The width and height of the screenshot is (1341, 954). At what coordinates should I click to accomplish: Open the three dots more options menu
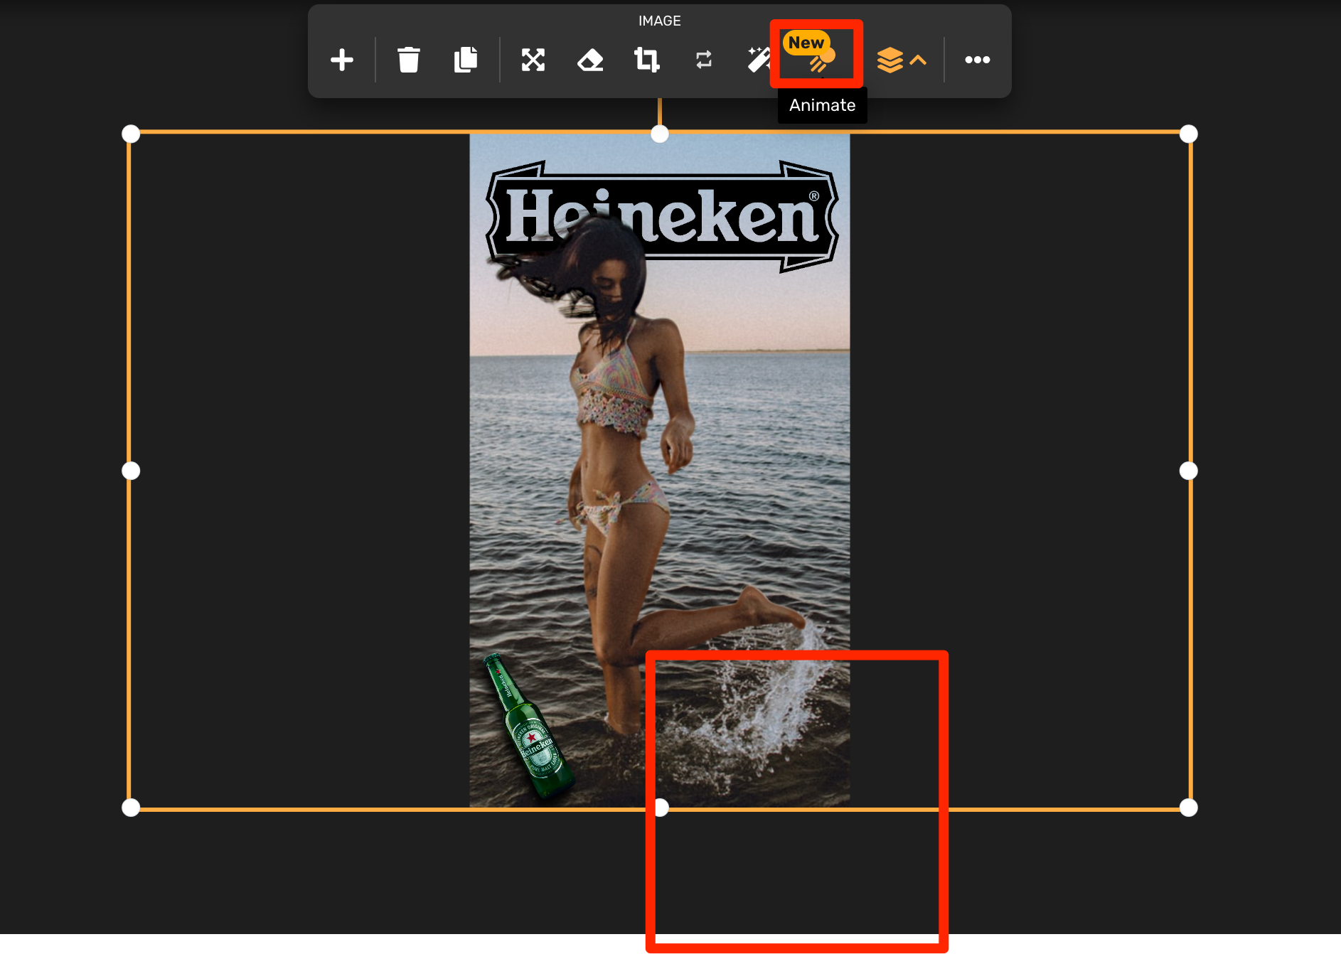(978, 60)
